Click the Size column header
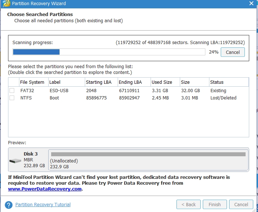The width and height of the screenshot is (258, 212). tap(195, 82)
